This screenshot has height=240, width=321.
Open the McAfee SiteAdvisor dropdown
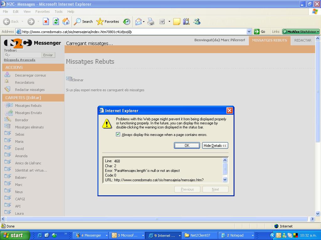[318, 32]
